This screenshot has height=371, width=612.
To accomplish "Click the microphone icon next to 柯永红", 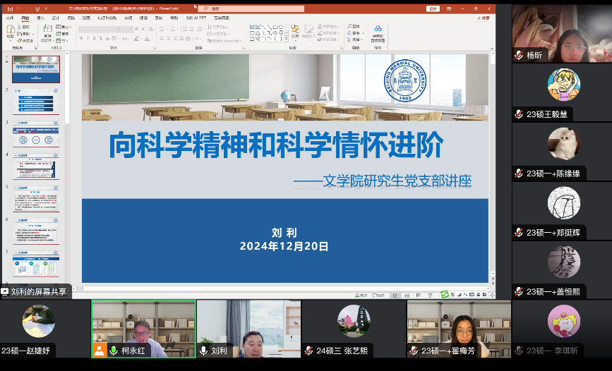I will point(113,351).
